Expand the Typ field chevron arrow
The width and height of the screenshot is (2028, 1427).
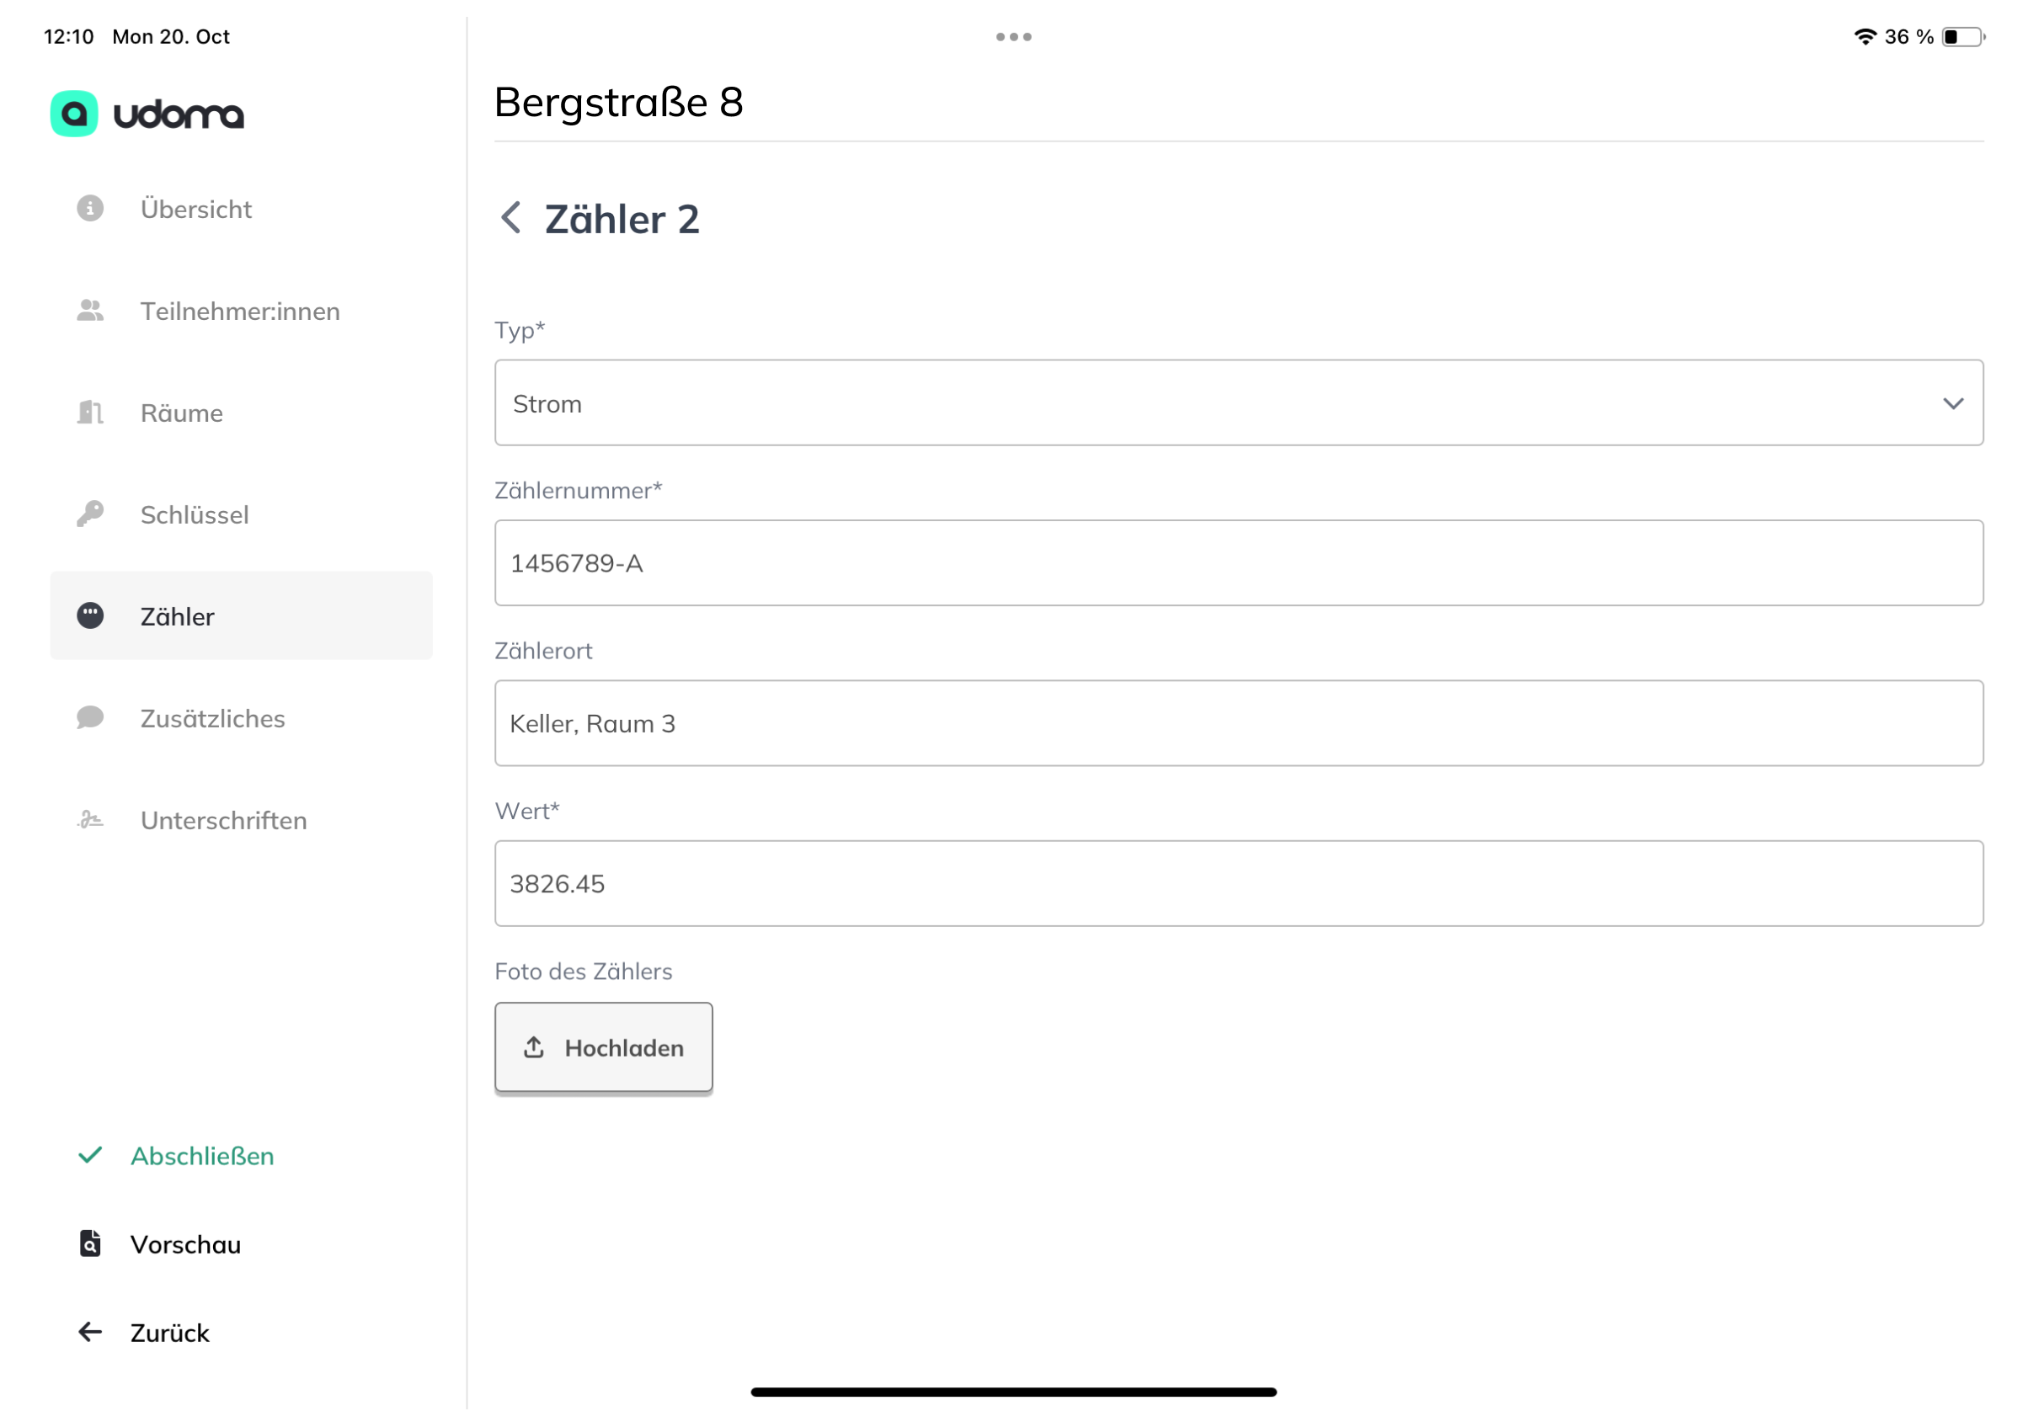(x=1952, y=403)
